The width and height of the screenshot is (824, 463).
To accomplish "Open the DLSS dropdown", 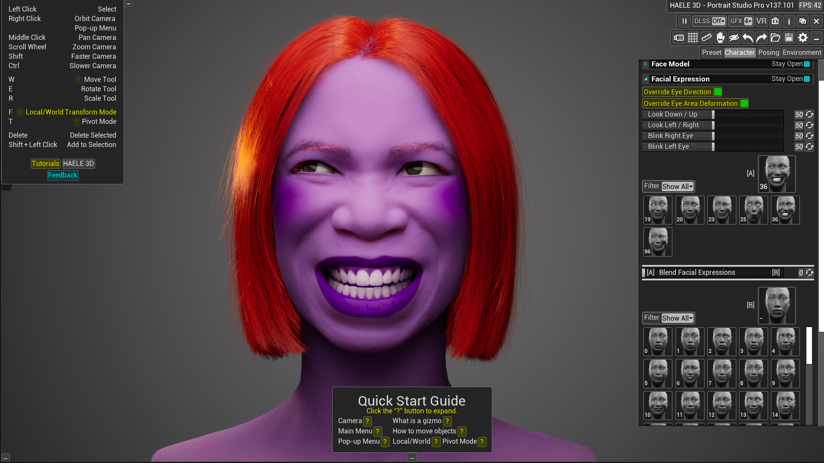I will click(x=718, y=21).
